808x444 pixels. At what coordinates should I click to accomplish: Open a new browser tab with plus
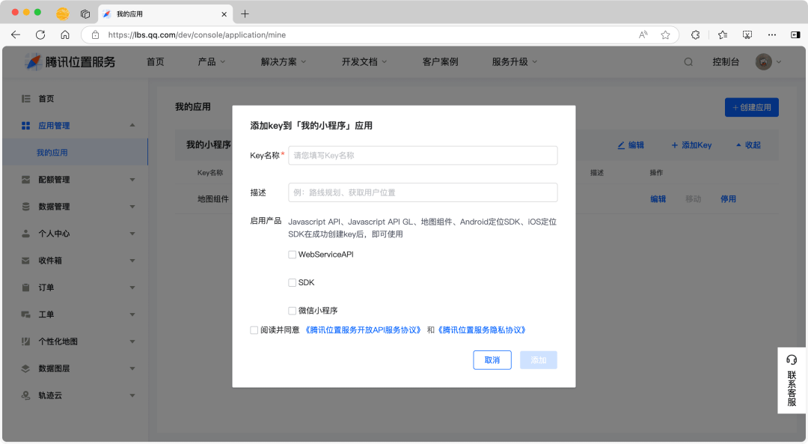[x=245, y=14]
